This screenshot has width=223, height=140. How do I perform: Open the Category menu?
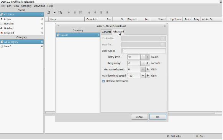click(26, 6)
